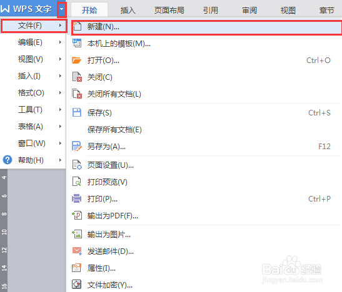
Task: Switch to the 插入 ribbon tab
Action: (128, 10)
